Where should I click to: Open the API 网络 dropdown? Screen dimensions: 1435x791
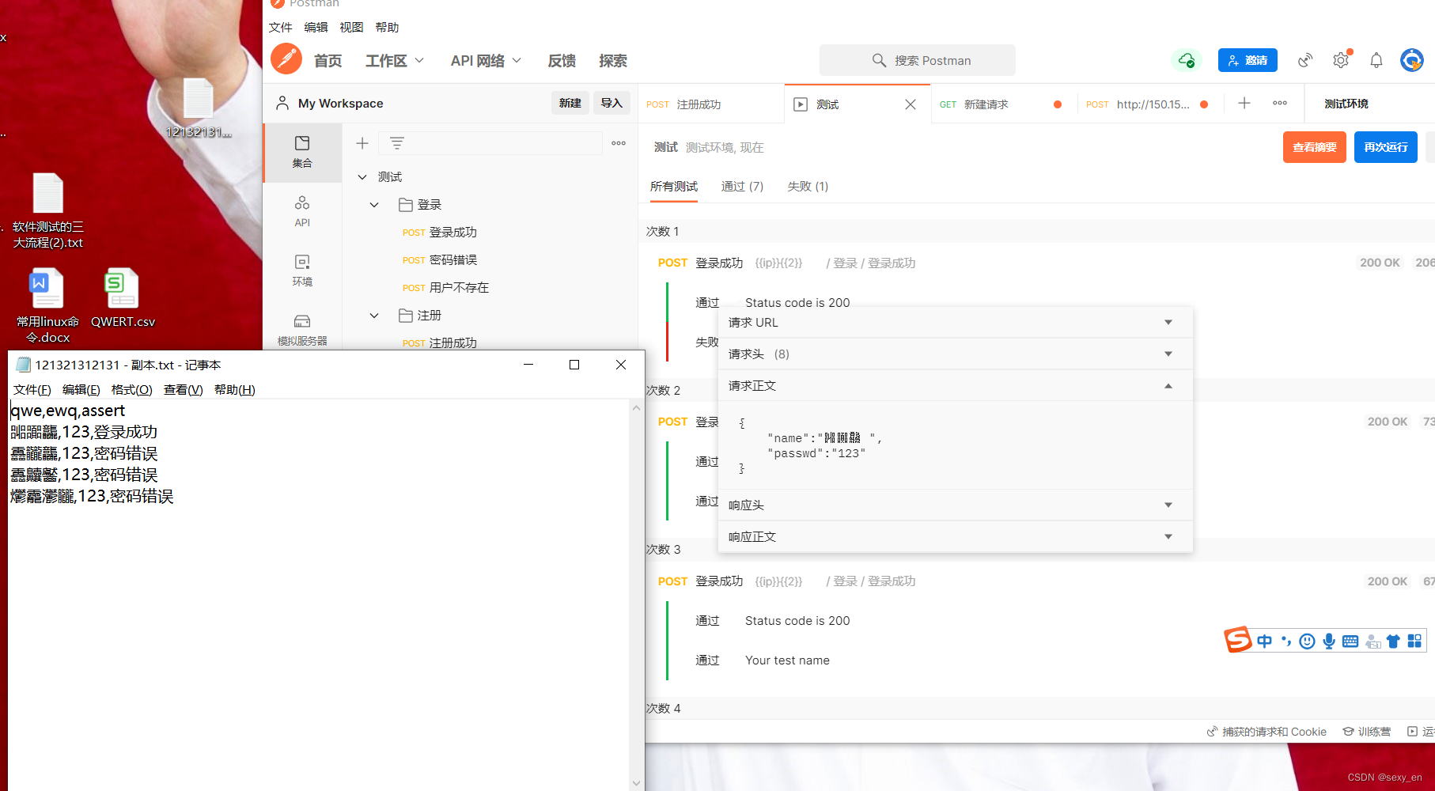(486, 61)
